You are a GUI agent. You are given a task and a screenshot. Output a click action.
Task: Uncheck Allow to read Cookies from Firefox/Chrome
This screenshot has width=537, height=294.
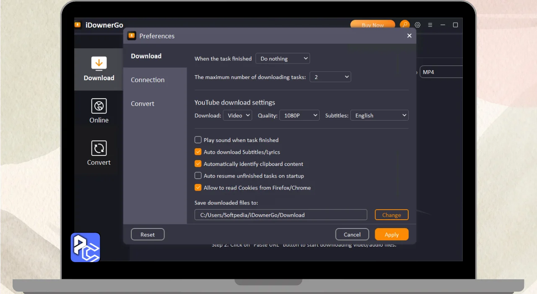coord(198,188)
